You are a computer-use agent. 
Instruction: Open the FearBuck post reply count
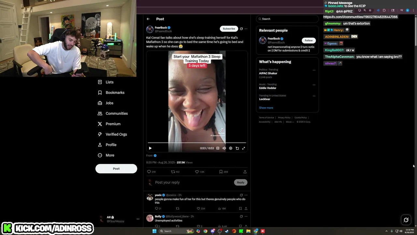pyautogui.click(x=151, y=172)
